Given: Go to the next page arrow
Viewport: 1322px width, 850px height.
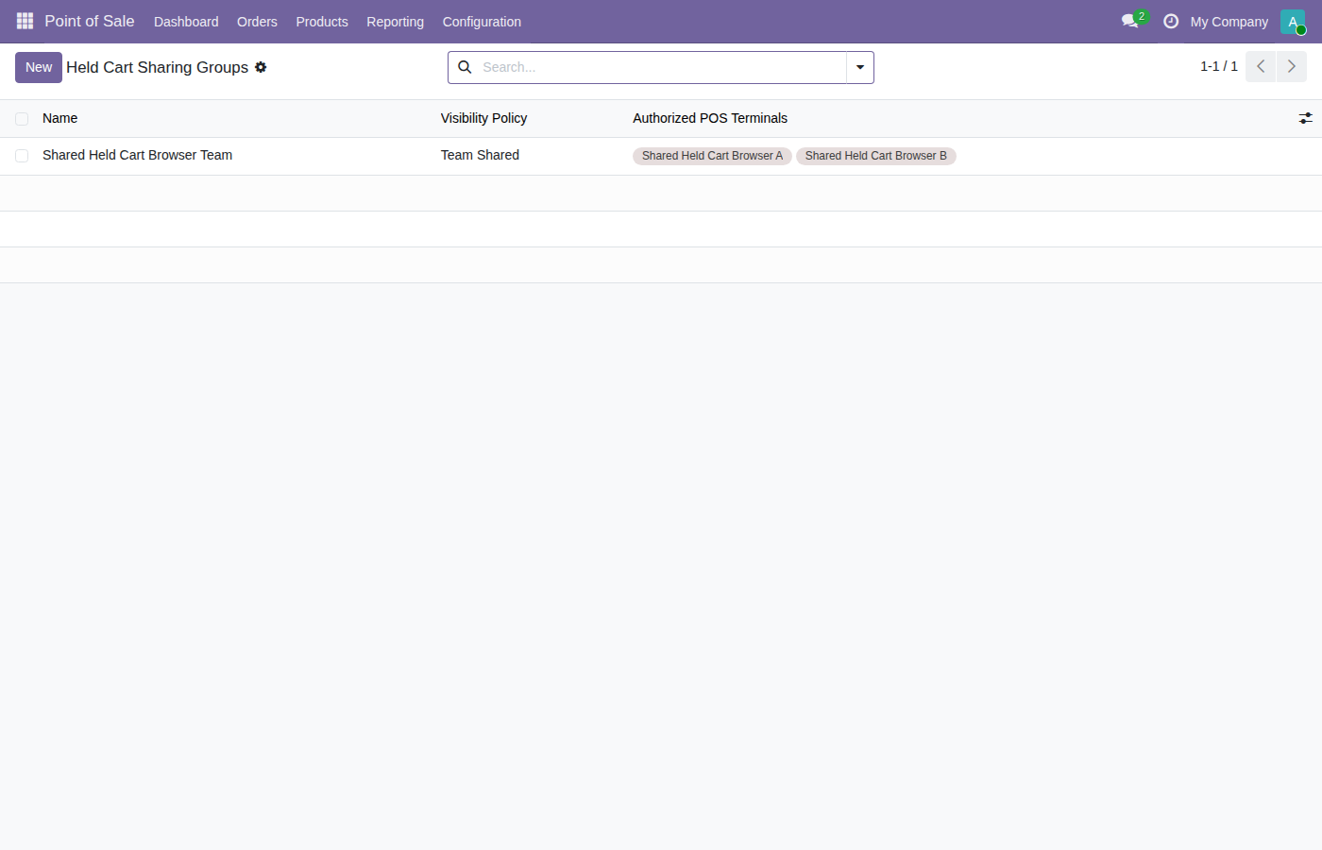Looking at the screenshot, I should click(1292, 67).
